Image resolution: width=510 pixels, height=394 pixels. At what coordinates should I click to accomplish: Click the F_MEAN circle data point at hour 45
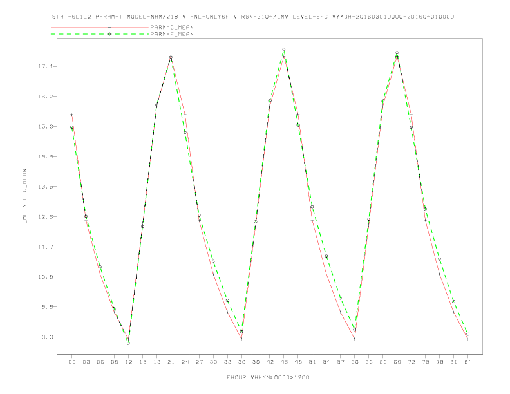coord(284,50)
